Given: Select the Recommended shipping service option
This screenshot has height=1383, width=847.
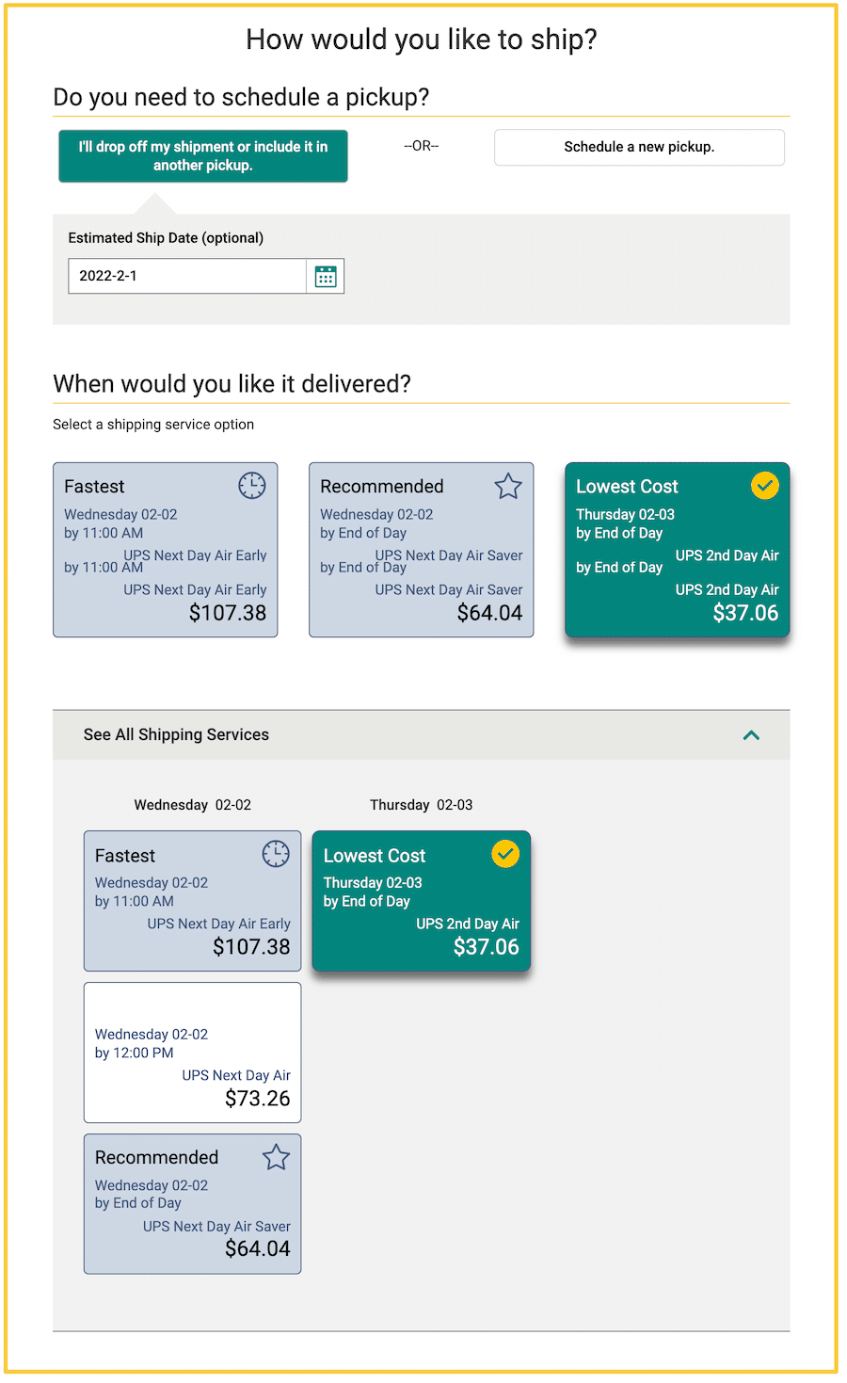Looking at the screenshot, I should pos(421,551).
